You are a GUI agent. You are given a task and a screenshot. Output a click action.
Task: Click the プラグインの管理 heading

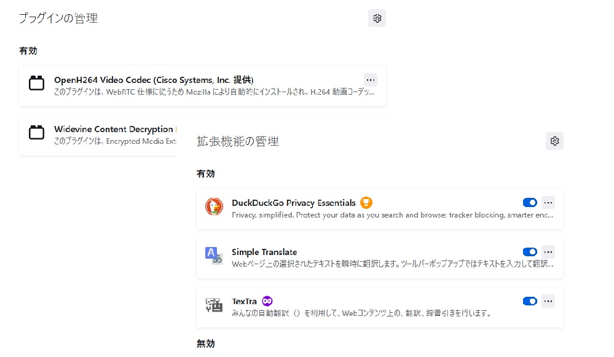[58, 18]
